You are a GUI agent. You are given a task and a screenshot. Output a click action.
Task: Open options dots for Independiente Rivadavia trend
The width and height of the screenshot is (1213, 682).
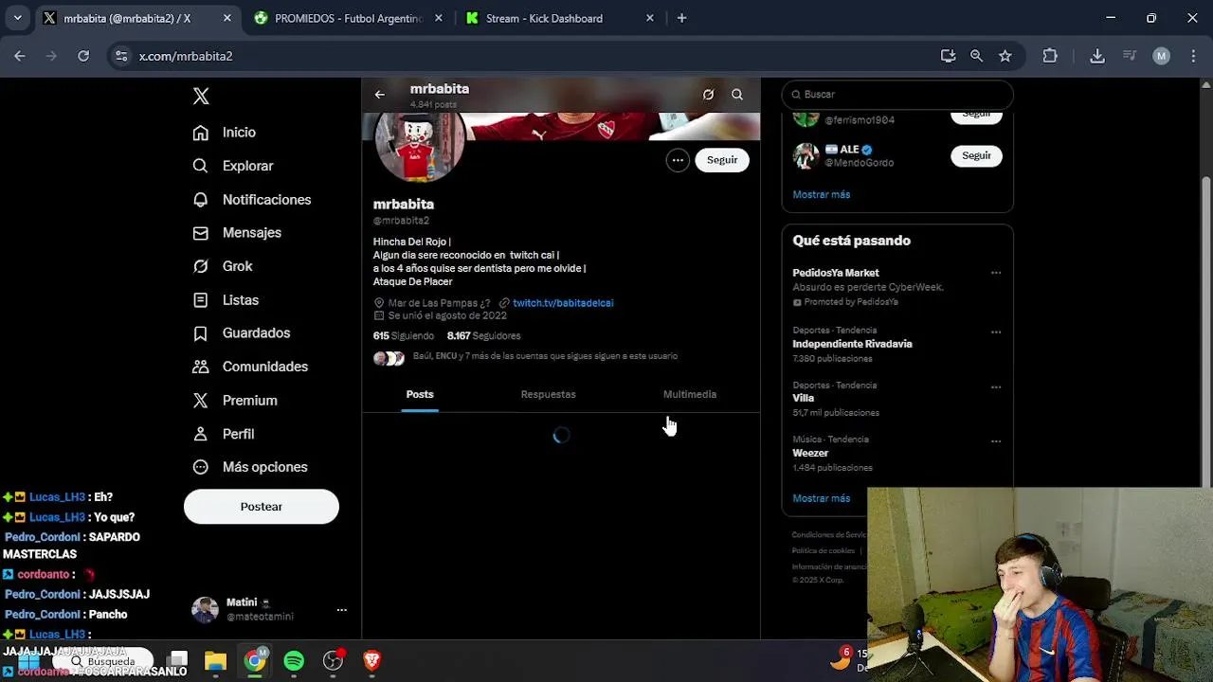pyautogui.click(x=996, y=332)
